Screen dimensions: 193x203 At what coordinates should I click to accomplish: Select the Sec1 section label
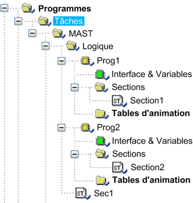point(103,193)
